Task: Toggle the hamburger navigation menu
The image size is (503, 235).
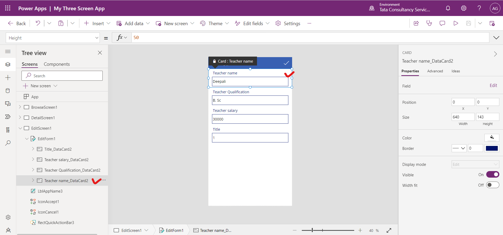Action: coord(8,52)
